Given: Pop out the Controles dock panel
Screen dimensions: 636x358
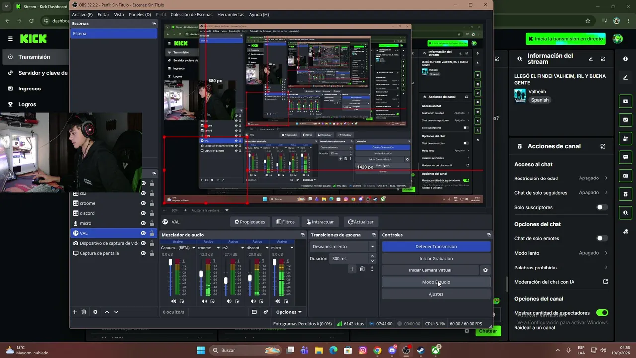Looking at the screenshot, I should point(489,235).
